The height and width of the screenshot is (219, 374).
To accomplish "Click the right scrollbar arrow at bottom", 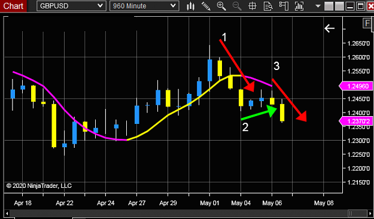I will (x=371, y=213).
